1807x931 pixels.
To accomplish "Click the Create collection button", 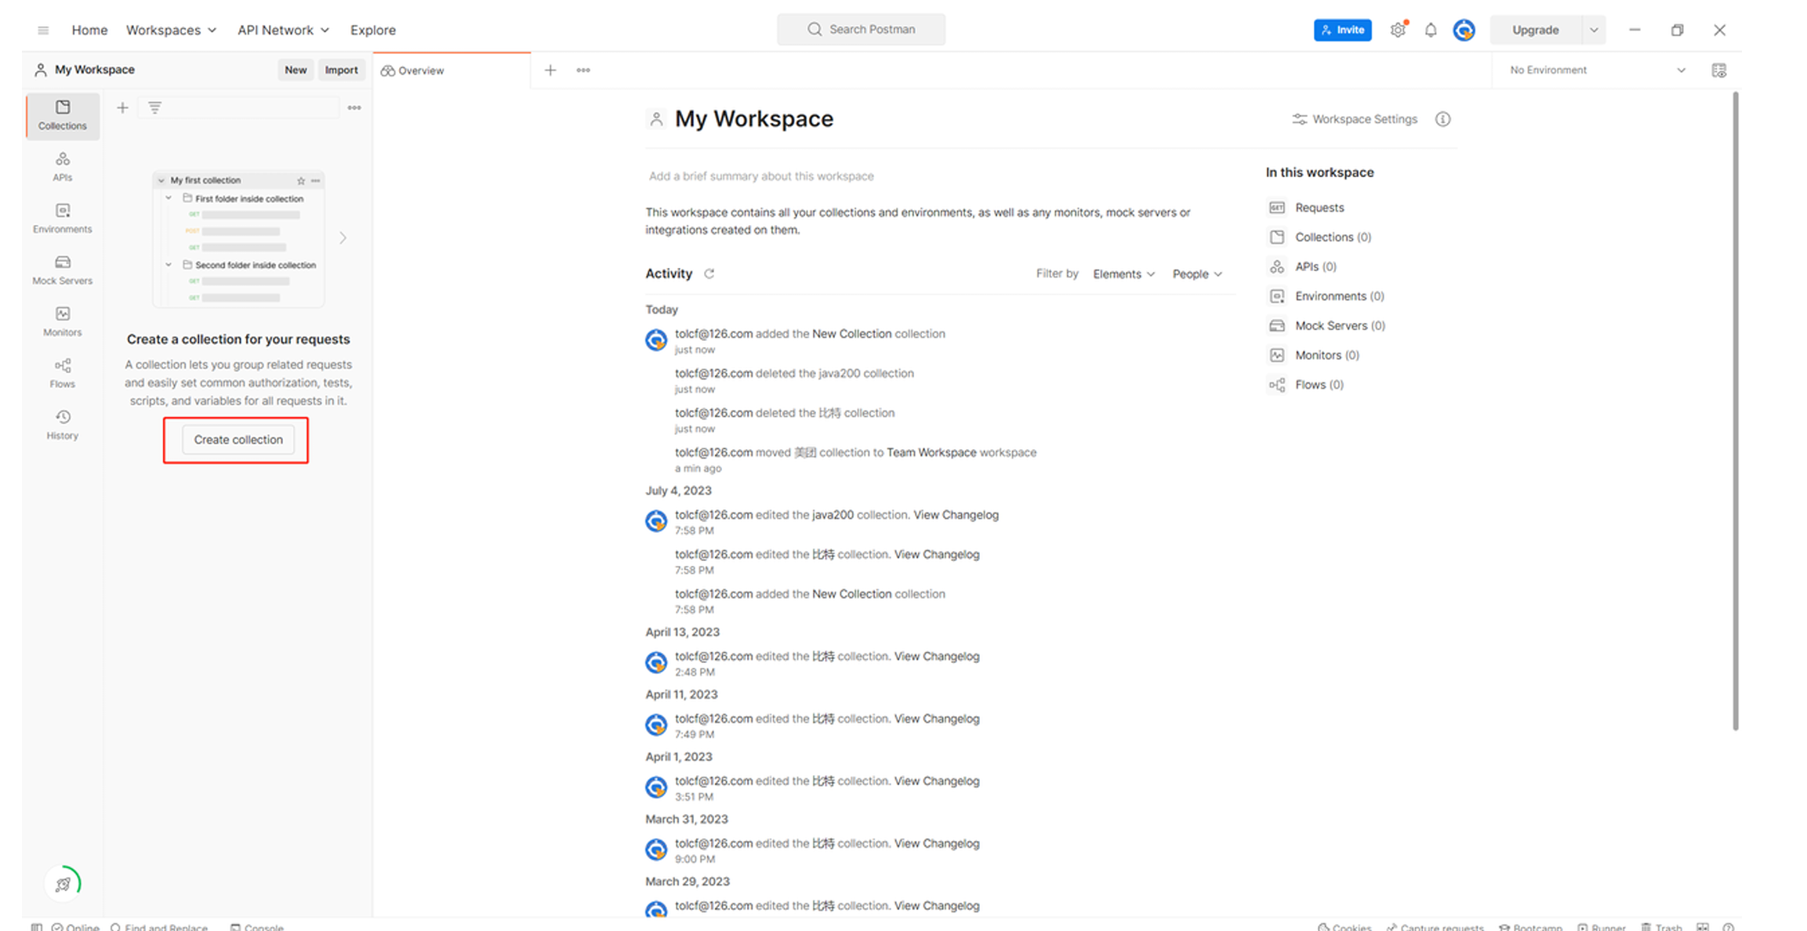I will coord(238,440).
